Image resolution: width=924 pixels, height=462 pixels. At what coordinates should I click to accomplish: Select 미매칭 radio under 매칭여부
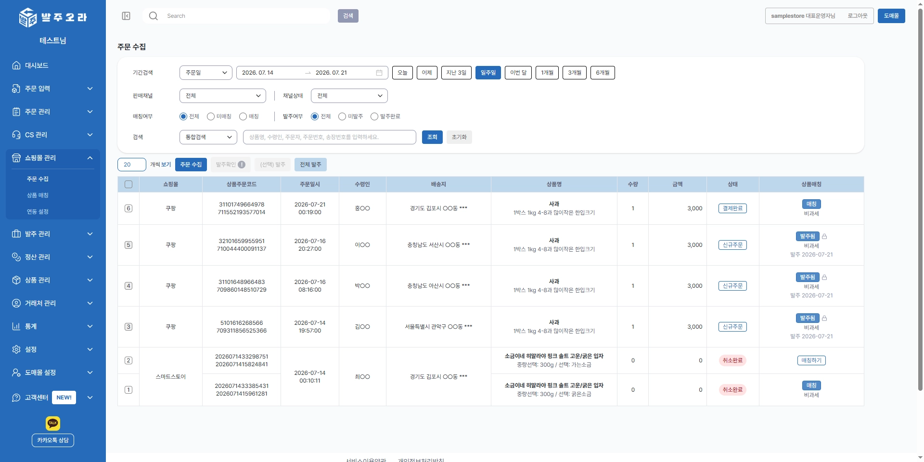211,116
